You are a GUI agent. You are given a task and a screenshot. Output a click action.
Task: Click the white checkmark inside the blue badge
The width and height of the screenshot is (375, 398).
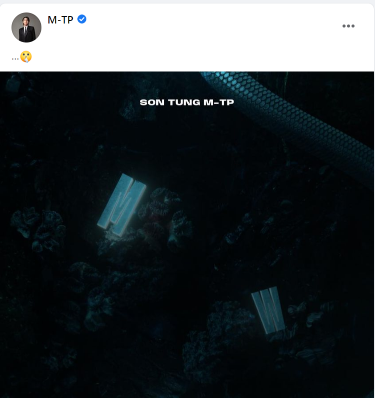pyautogui.click(x=82, y=19)
